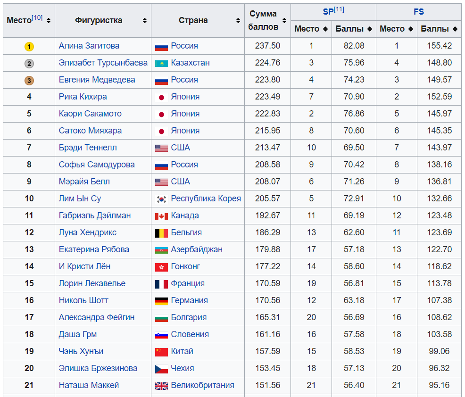Click the gold medal first place icon
465x397 pixels.
click(29, 47)
